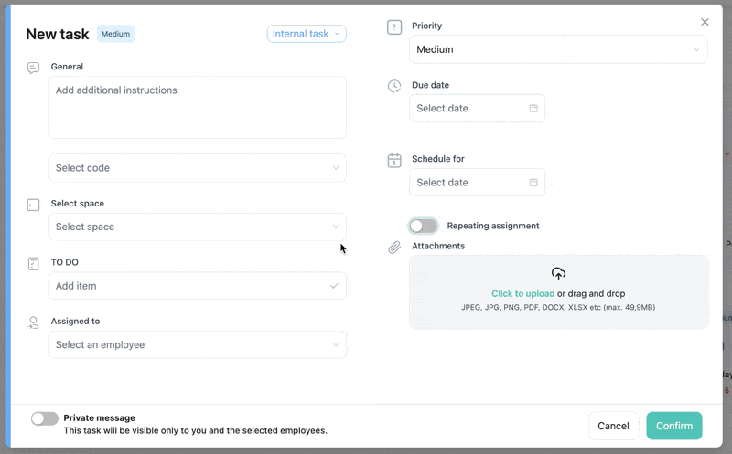
Task: Enable the Repeating assignment toggle
Action: click(423, 226)
